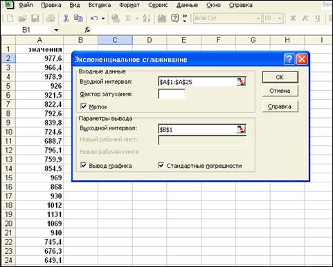The image size is (333, 267).
Task: Click the Cut scissors icon
Action: click(66, 18)
